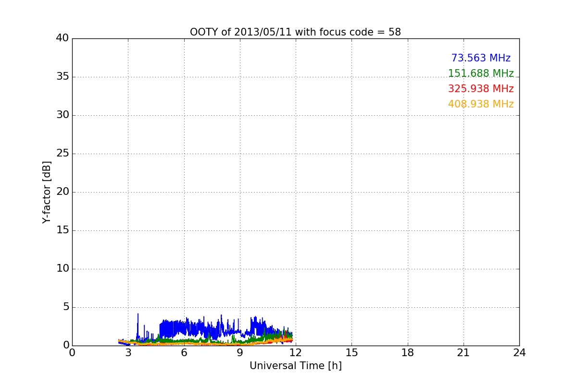Click the x-axis tick label 12
This screenshot has height=384, width=577.
[x=296, y=352]
